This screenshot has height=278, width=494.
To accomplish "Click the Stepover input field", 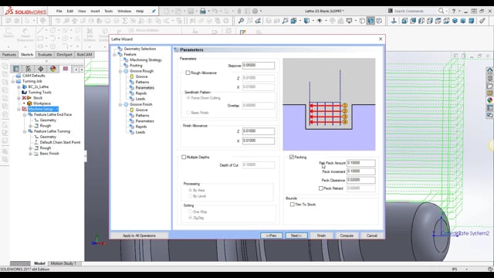I will [259, 65].
